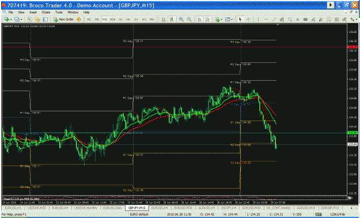This screenshot has width=360, height=218.
Task: Open the Insert menu
Action: click(x=33, y=12)
